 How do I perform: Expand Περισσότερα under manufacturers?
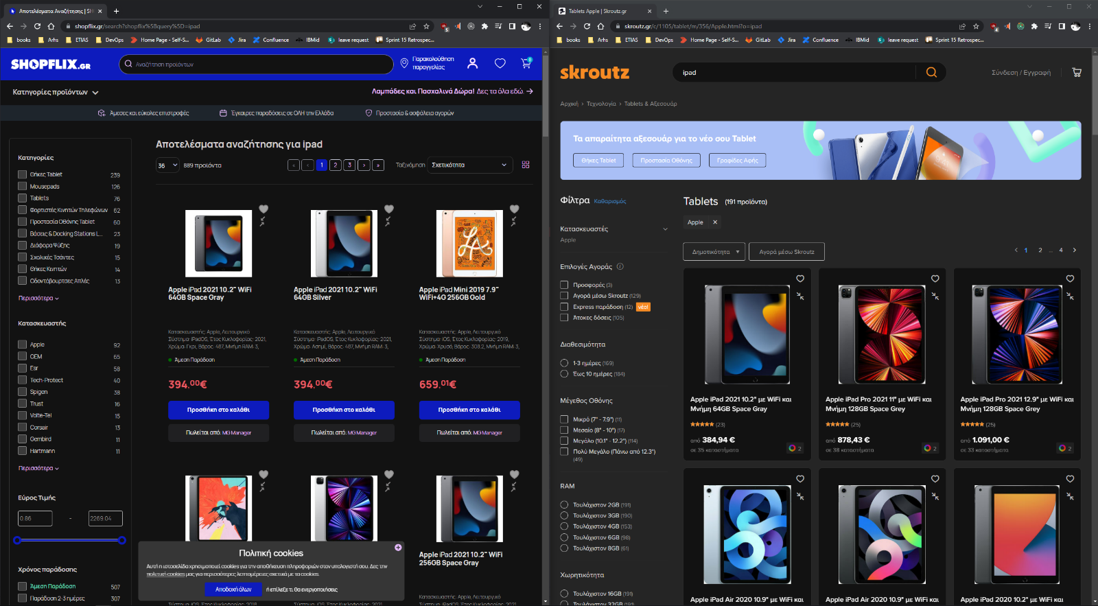[38, 468]
